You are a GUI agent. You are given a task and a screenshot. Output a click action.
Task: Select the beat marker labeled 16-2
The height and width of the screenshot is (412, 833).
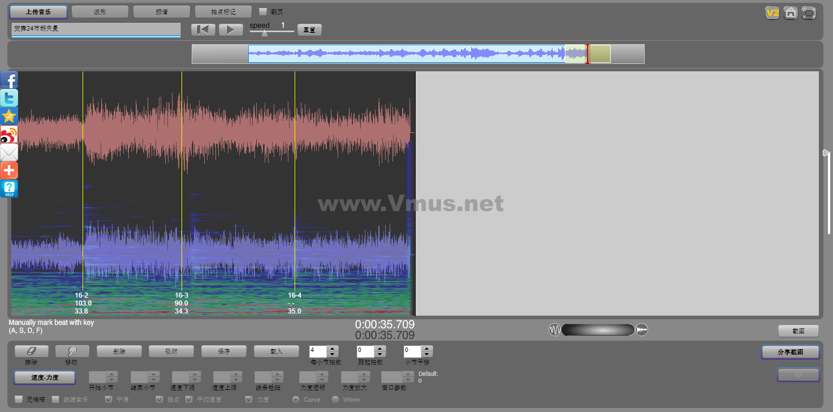[81, 295]
